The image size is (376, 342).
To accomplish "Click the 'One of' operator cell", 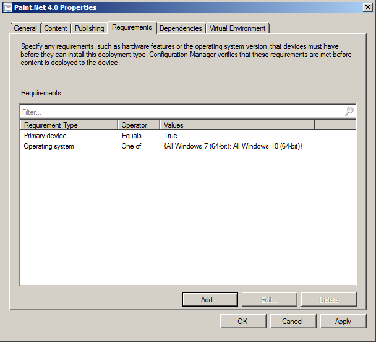I will (x=131, y=146).
